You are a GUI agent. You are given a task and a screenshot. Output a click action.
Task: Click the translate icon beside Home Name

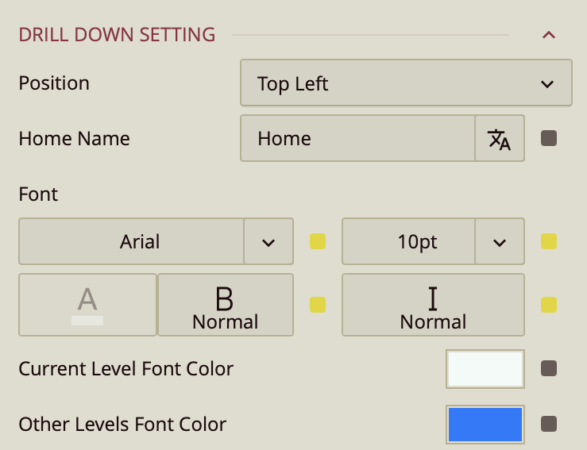click(500, 139)
